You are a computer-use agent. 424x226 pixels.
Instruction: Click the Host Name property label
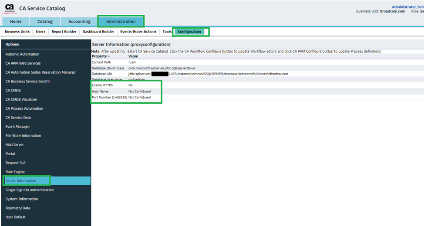click(100, 92)
